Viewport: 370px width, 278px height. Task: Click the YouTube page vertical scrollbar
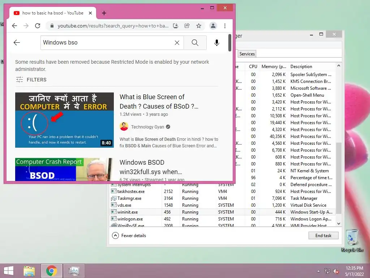(230, 43)
